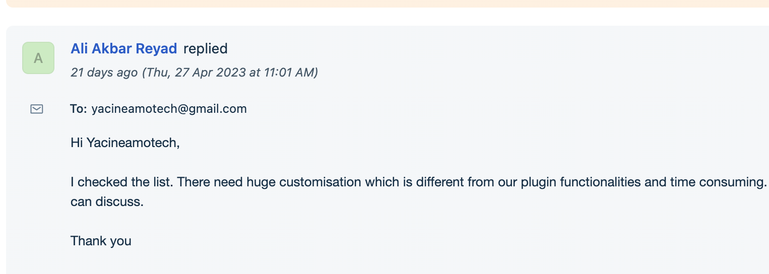Viewport: 769px width, 274px height.
Task: Click the 'can discuss.' line
Action: [107, 203]
